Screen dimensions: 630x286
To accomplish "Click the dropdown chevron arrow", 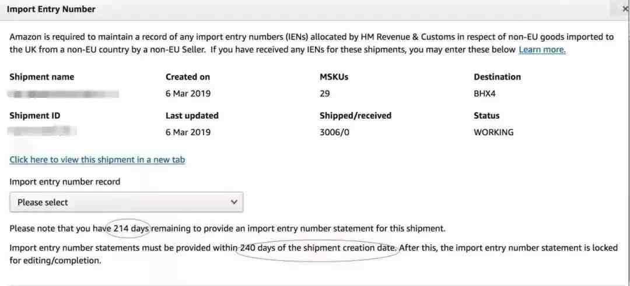I will (x=234, y=202).
